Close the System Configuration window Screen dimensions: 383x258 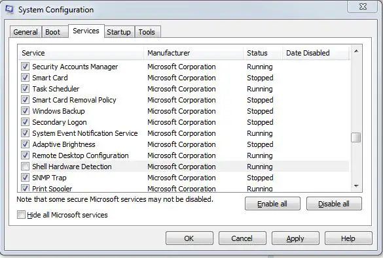pyautogui.click(x=363, y=7)
